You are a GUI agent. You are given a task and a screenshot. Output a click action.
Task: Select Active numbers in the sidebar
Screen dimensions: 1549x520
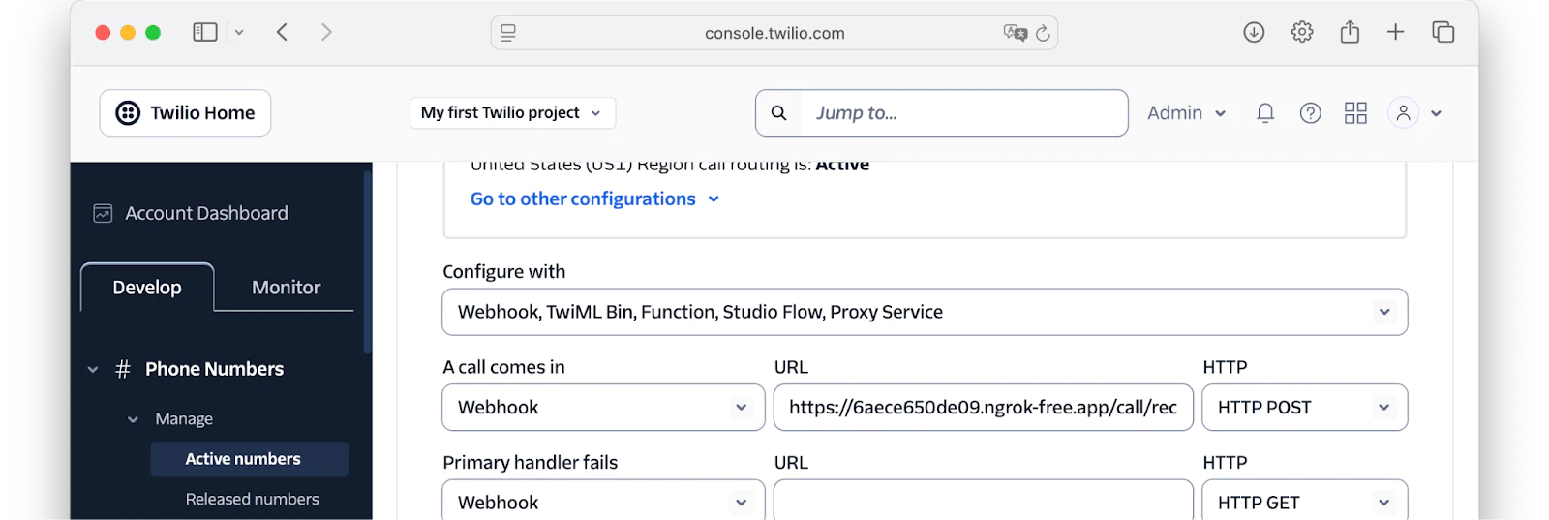(x=250, y=459)
